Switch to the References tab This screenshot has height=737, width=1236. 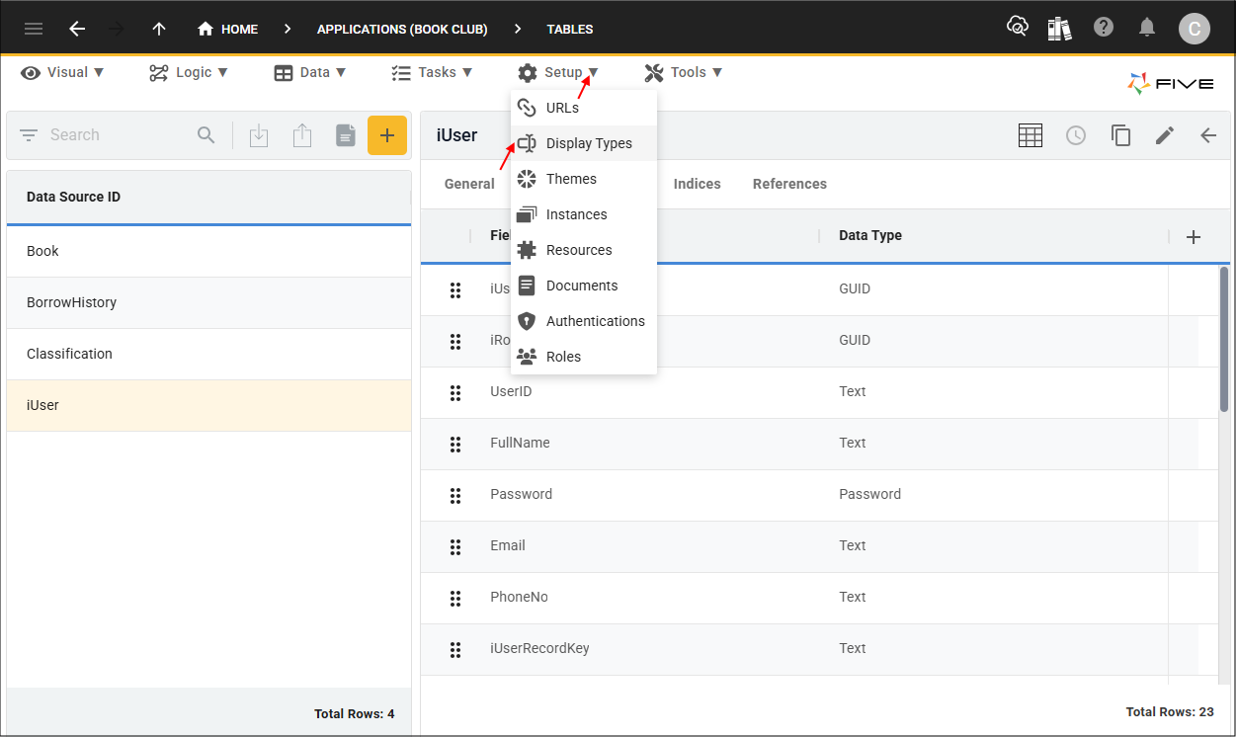(x=789, y=184)
